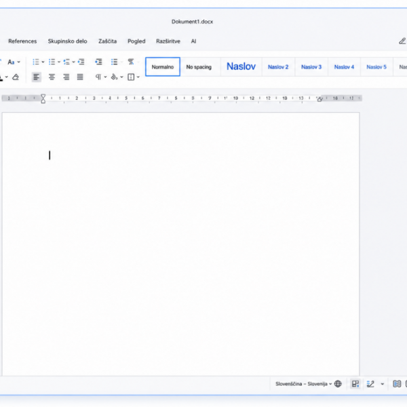The height and width of the screenshot is (407, 407).
Task: Click the crossed-out style icon ending the top toolbar row
Action: (131, 62)
